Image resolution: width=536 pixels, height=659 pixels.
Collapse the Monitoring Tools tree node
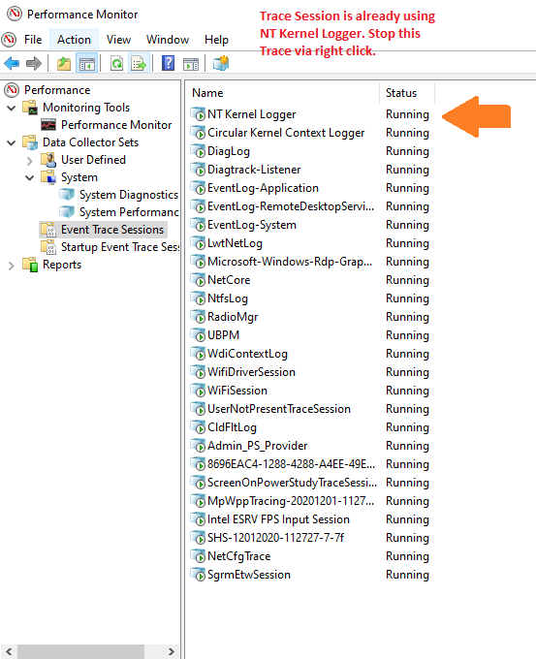[12, 108]
